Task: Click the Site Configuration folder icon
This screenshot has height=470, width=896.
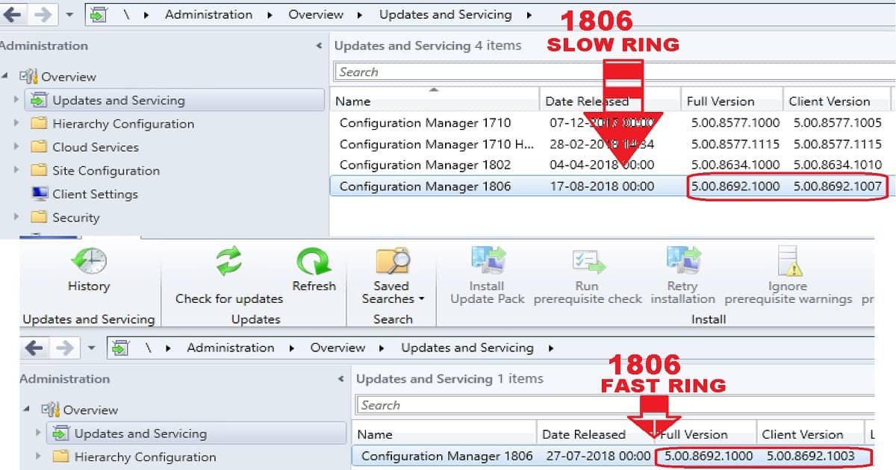Action: pyautogui.click(x=39, y=171)
